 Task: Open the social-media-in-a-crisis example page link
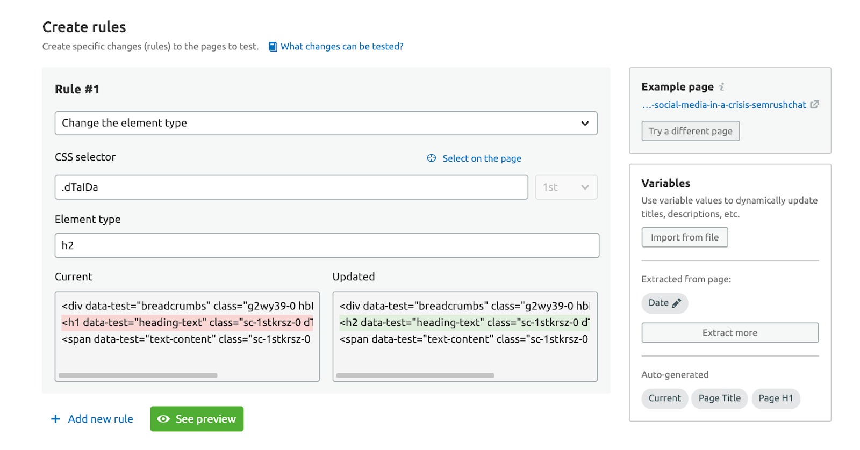click(724, 105)
